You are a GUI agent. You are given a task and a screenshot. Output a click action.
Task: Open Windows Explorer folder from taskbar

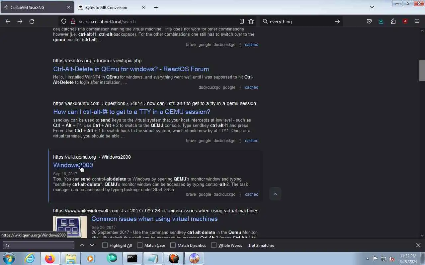[71, 258]
